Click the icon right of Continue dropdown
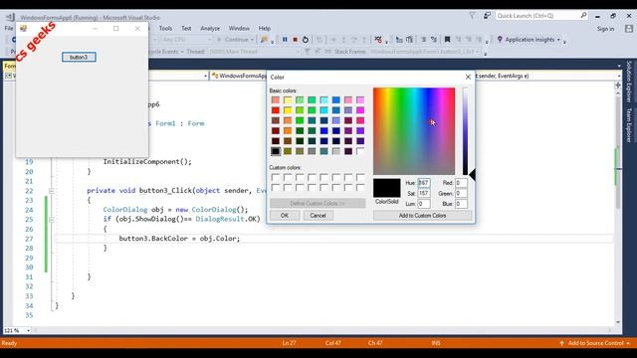Viewport: 637px width, 358px height. (x=264, y=40)
